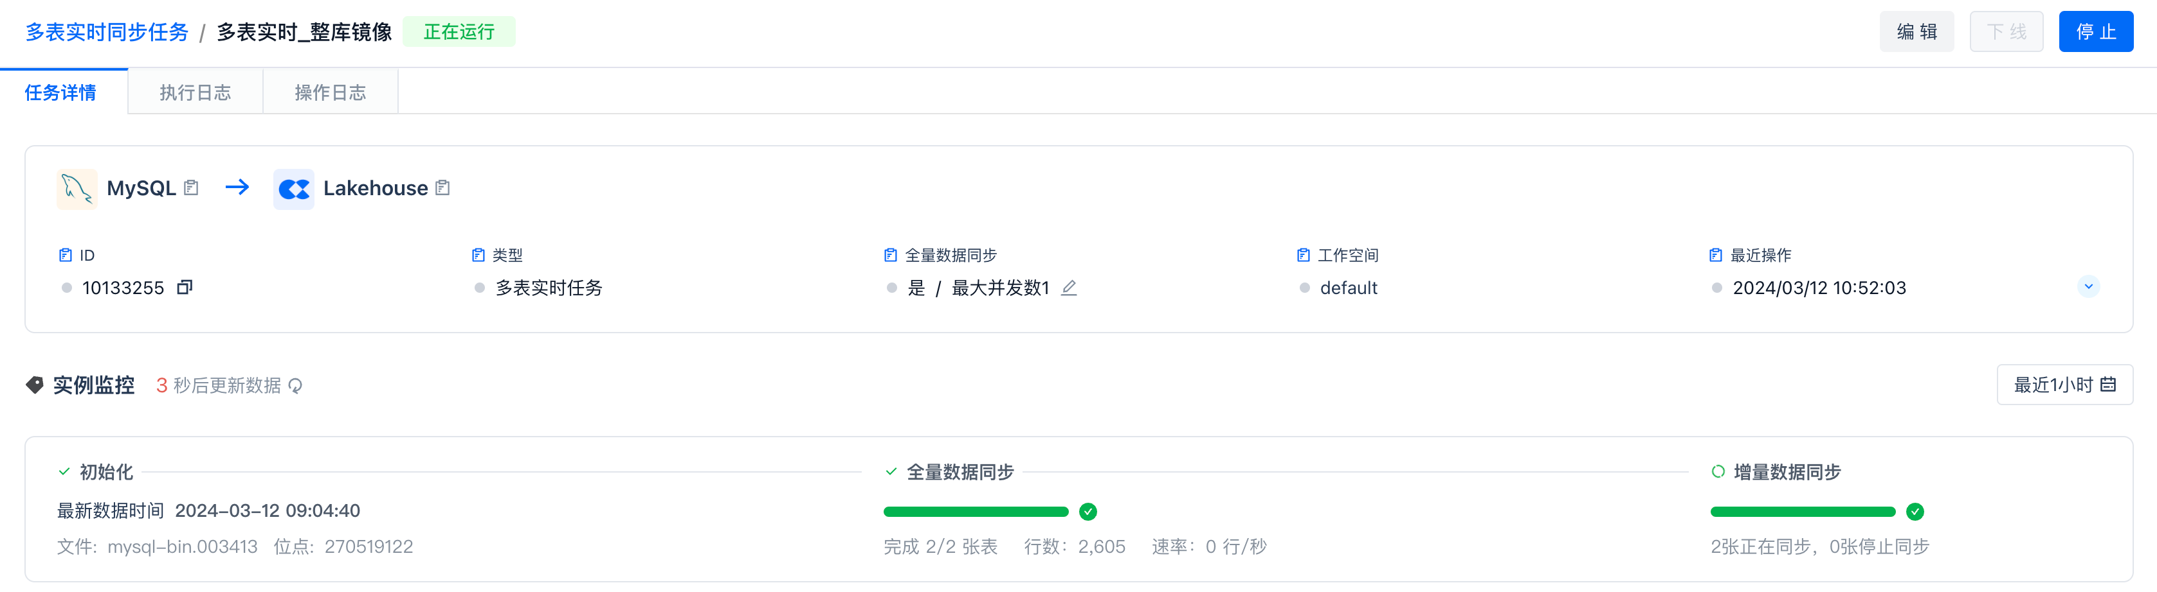Click the 编辑 button
The width and height of the screenshot is (2157, 592).
(x=1916, y=31)
